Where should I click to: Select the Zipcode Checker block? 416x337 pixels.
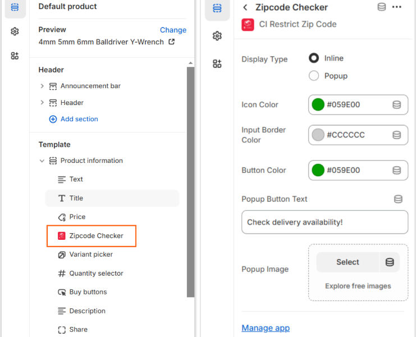pos(92,236)
